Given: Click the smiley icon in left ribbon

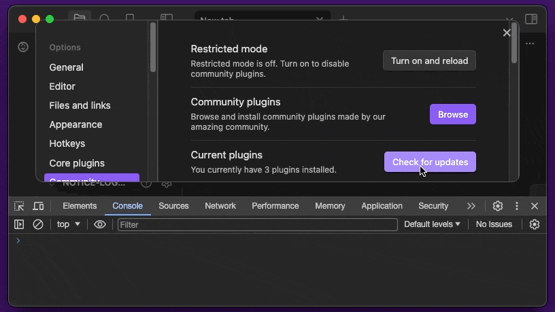Looking at the screenshot, I should 23,47.
